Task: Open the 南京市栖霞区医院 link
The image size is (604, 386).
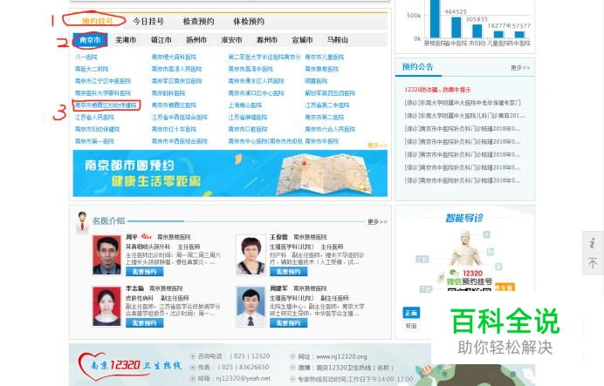Action: click(x=174, y=105)
